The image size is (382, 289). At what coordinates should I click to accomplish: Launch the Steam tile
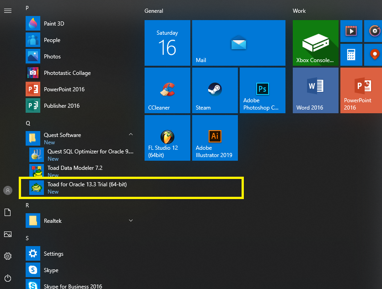point(215,90)
